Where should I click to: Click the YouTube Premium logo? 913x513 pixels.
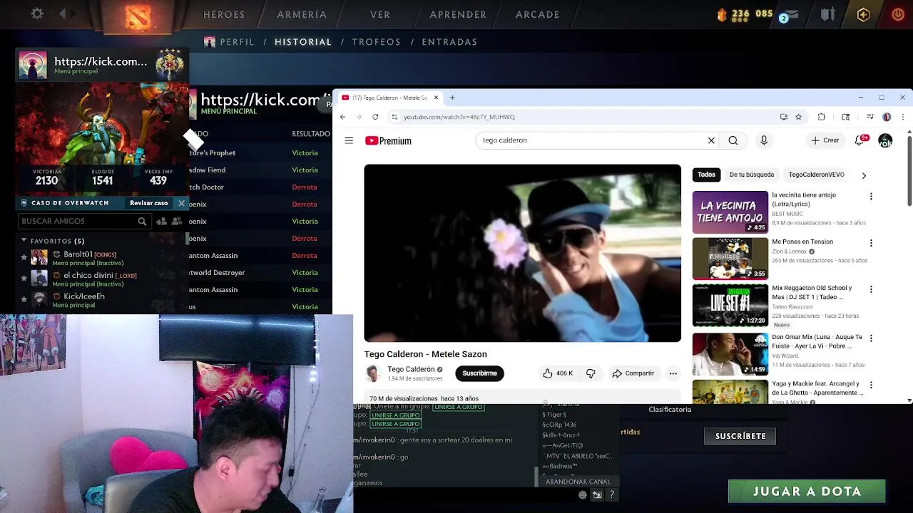[x=388, y=141]
